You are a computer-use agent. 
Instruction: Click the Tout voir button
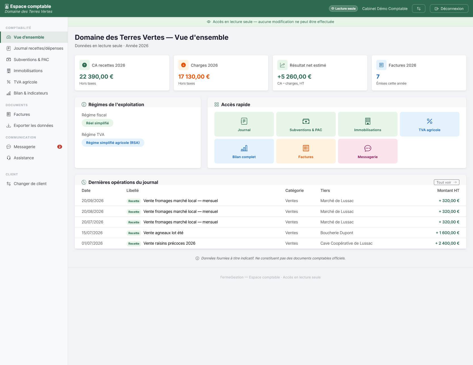pos(446,182)
